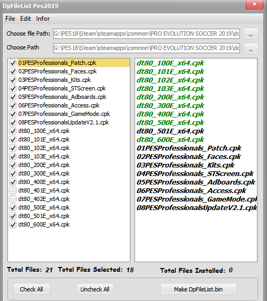This screenshot has width=267, height=301.
Task: Uncheck dt80_200E_x64.cpk checkbox in left list
Action: (x=13, y=165)
